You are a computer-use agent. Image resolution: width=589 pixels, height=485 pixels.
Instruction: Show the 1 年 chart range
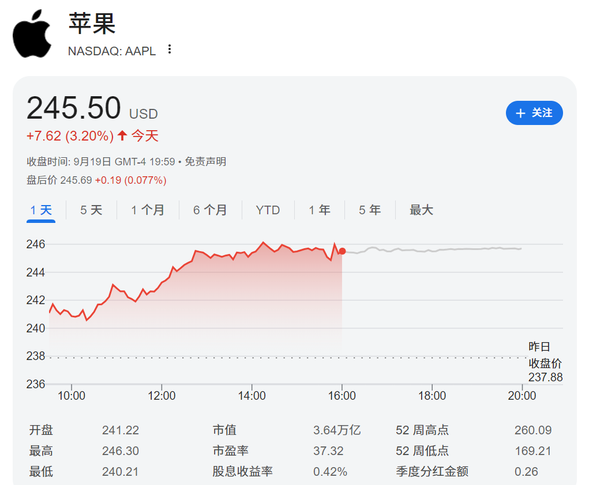coord(319,210)
